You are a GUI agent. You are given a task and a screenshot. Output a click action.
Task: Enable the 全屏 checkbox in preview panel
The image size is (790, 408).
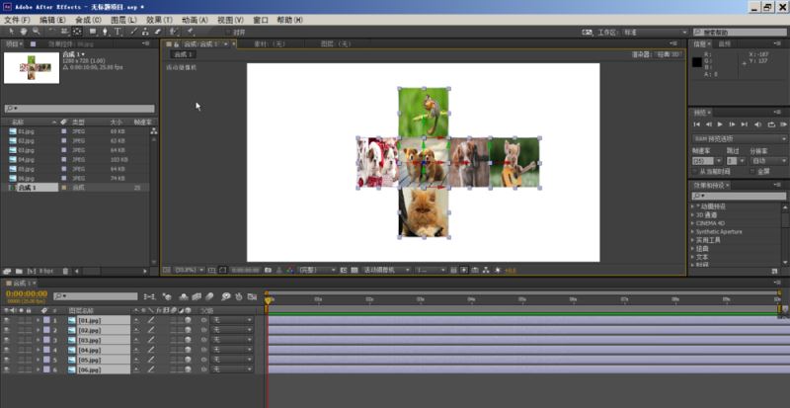pos(752,171)
